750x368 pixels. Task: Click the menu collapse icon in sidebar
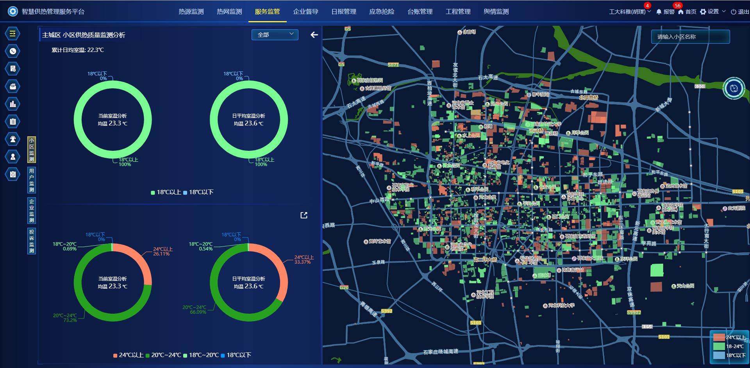point(12,34)
